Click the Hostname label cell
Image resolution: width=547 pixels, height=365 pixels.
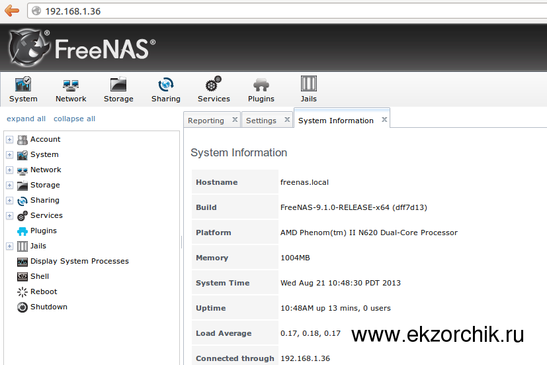click(235, 182)
